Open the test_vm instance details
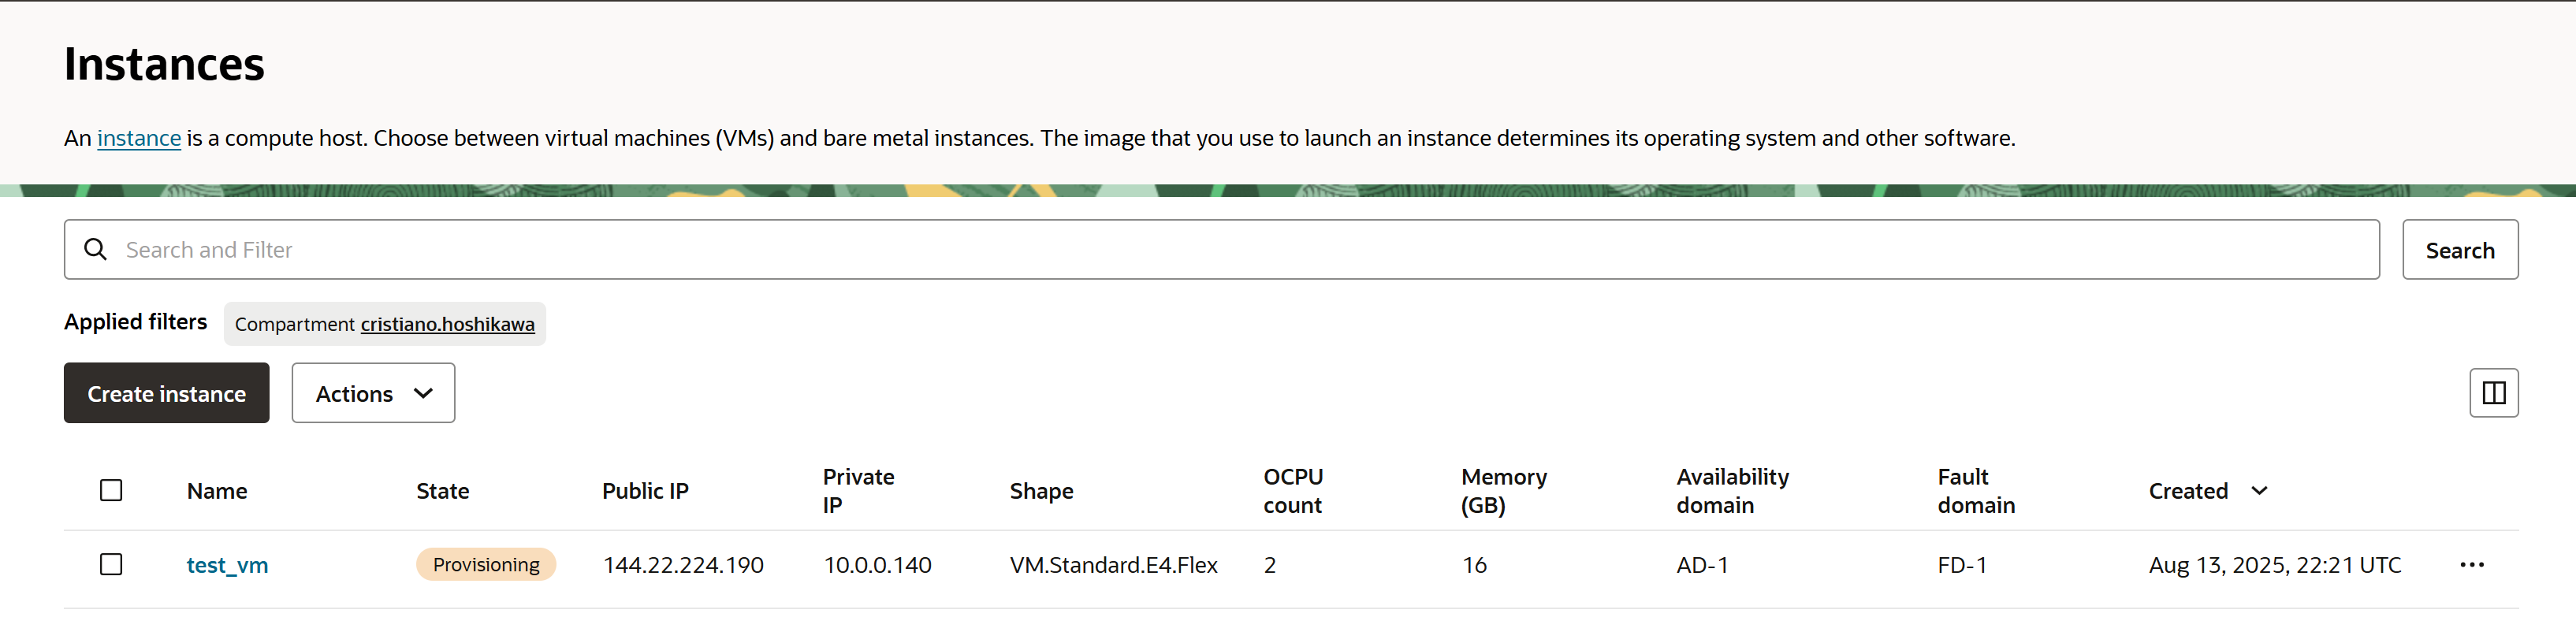This screenshot has width=2576, height=617. [227, 566]
